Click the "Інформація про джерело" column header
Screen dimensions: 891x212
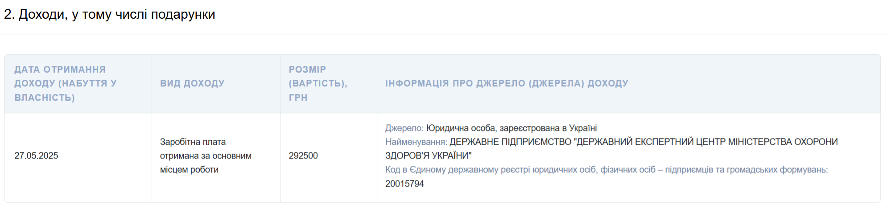(x=507, y=83)
